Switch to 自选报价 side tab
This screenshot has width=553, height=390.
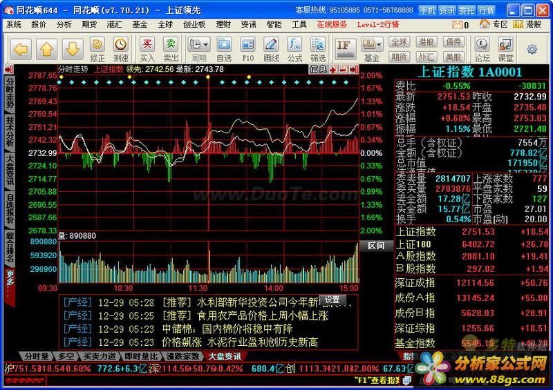click(x=10, y=209)
